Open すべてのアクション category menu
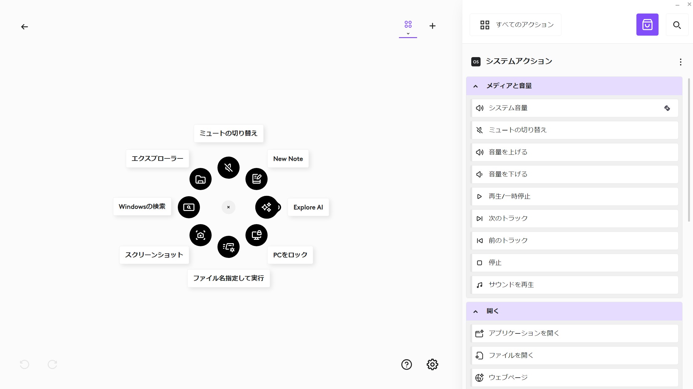This screenshot has width=693, height=389. click(x=516, y=25)
